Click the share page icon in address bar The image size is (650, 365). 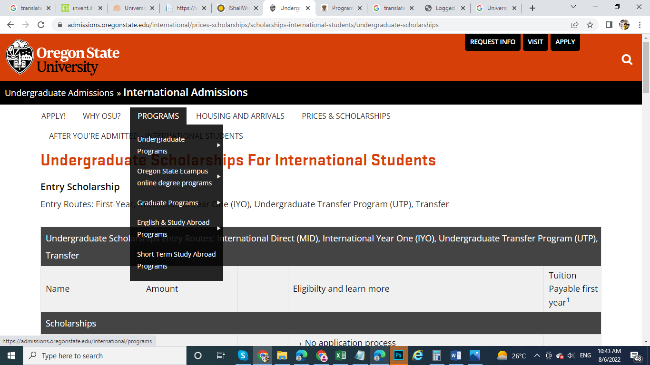pos(575,25)
